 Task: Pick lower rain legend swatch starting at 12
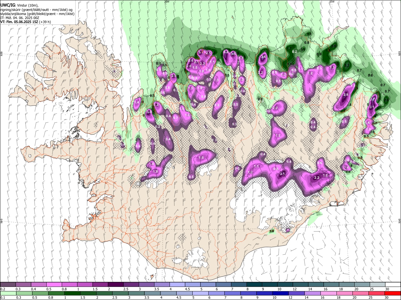[x=296, y=293]
